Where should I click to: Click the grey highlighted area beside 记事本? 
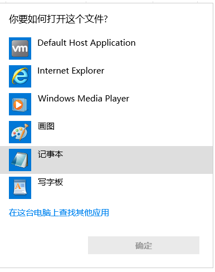138,160
